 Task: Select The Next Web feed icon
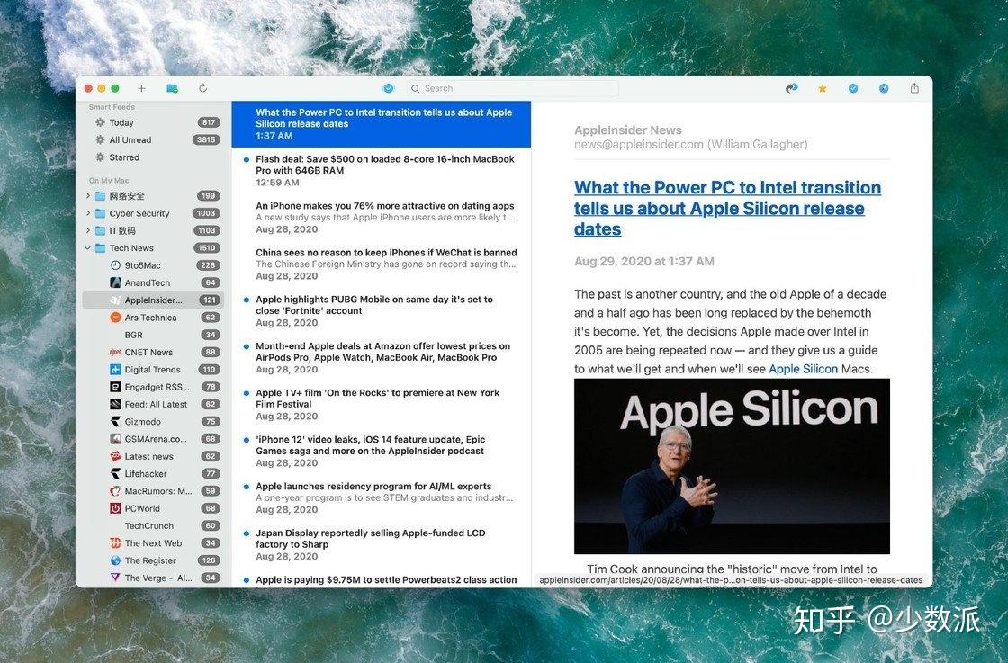pos(115,542)
